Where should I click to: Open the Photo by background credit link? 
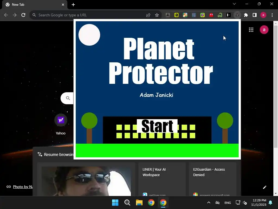pyautogui.click(x=23, y=187)
